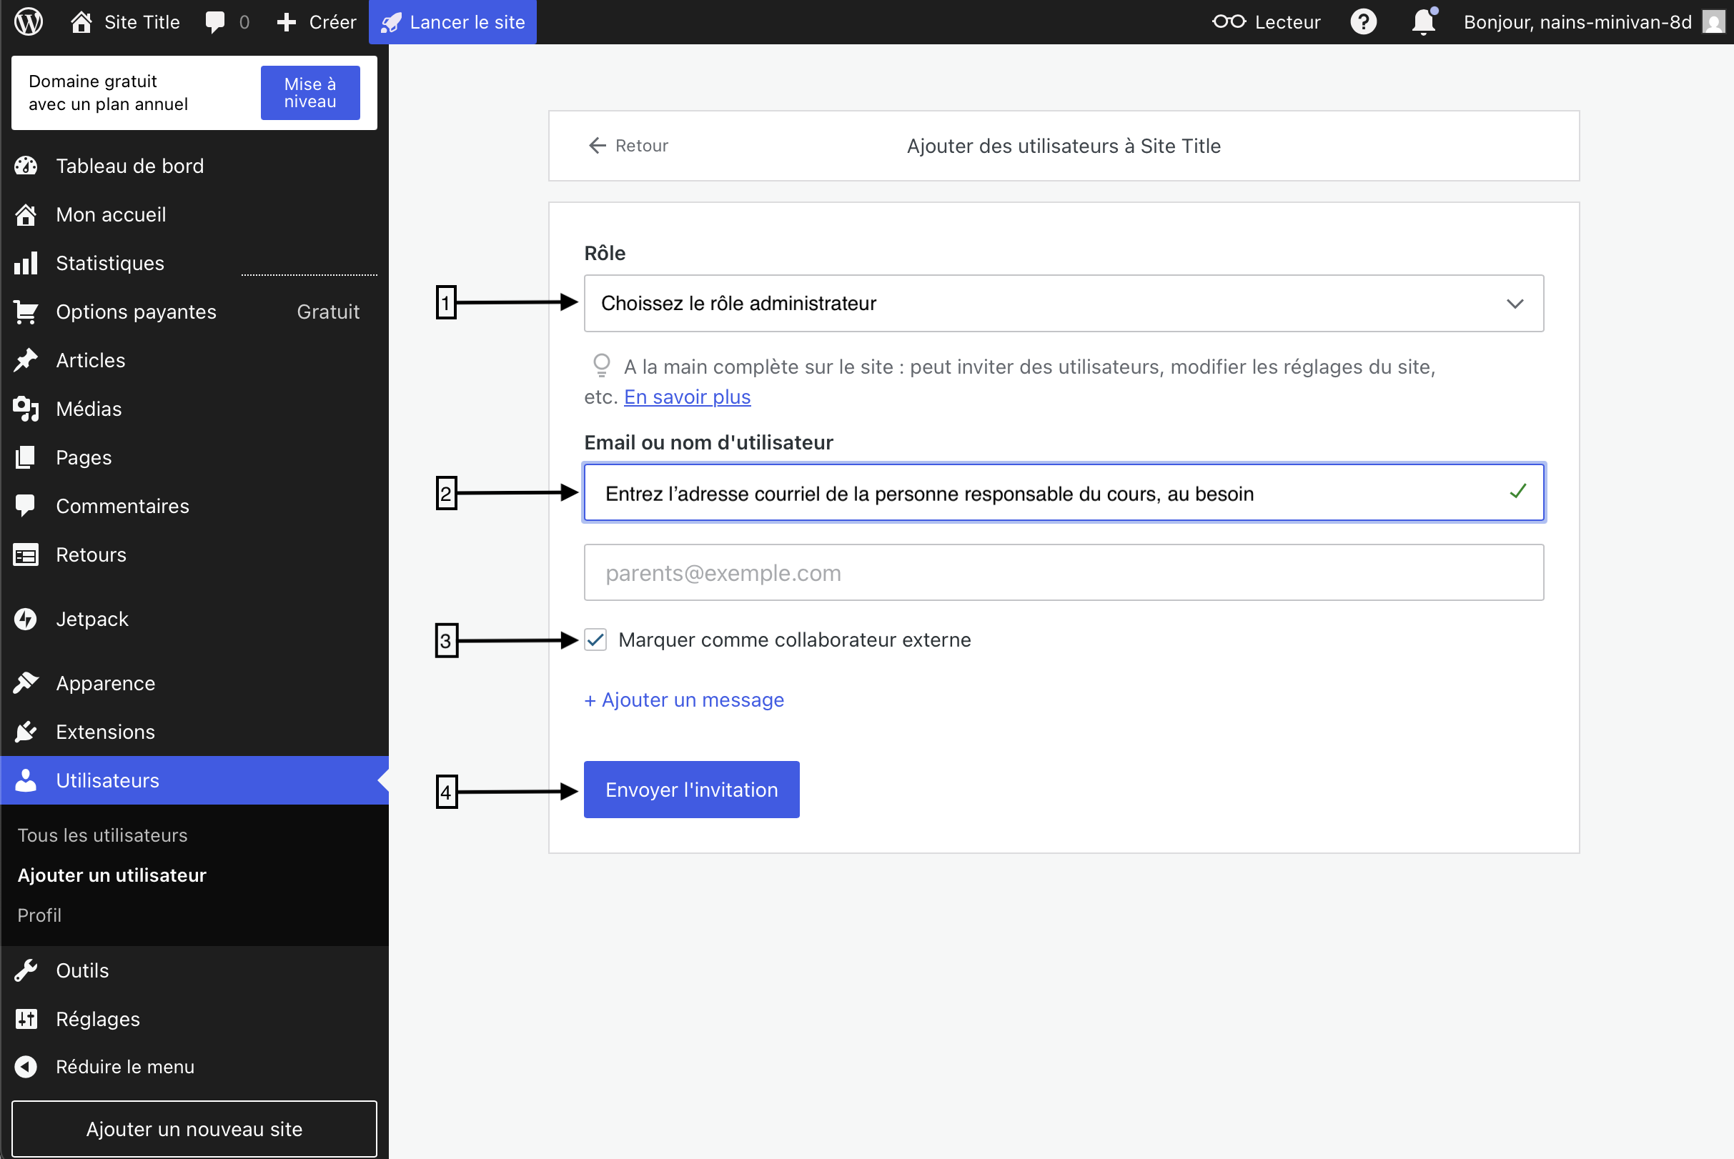The width and height of the screenshot is (1734, 1159).
Task: Click the Mise à niveau button
Action: [309, 92]
